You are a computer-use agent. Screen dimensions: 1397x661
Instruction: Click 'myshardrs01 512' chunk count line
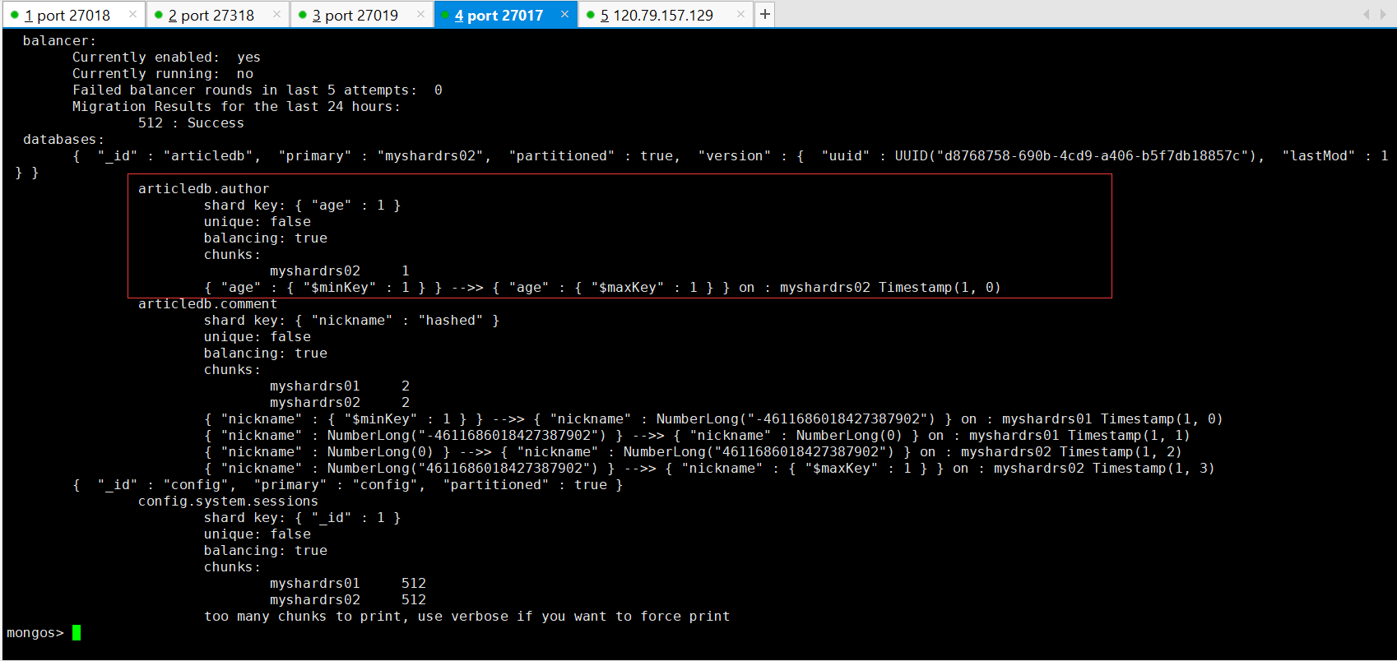point(347,583)
